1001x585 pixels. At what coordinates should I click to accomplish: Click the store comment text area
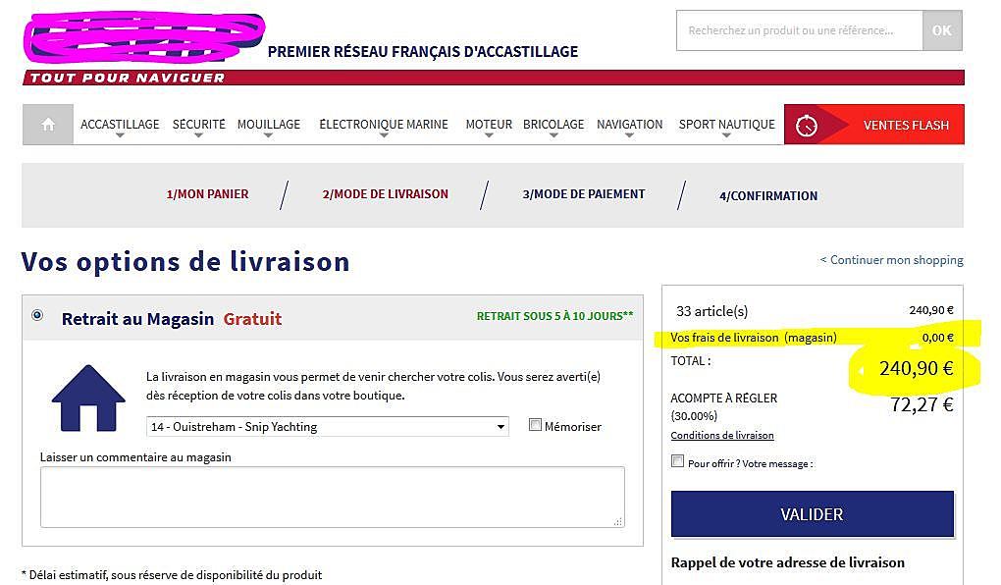pyautogui.click(x=332, y=497)
